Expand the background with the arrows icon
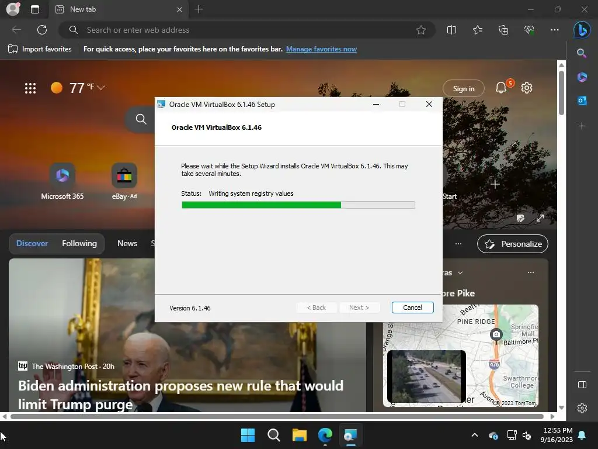 (x=540, y=219)
